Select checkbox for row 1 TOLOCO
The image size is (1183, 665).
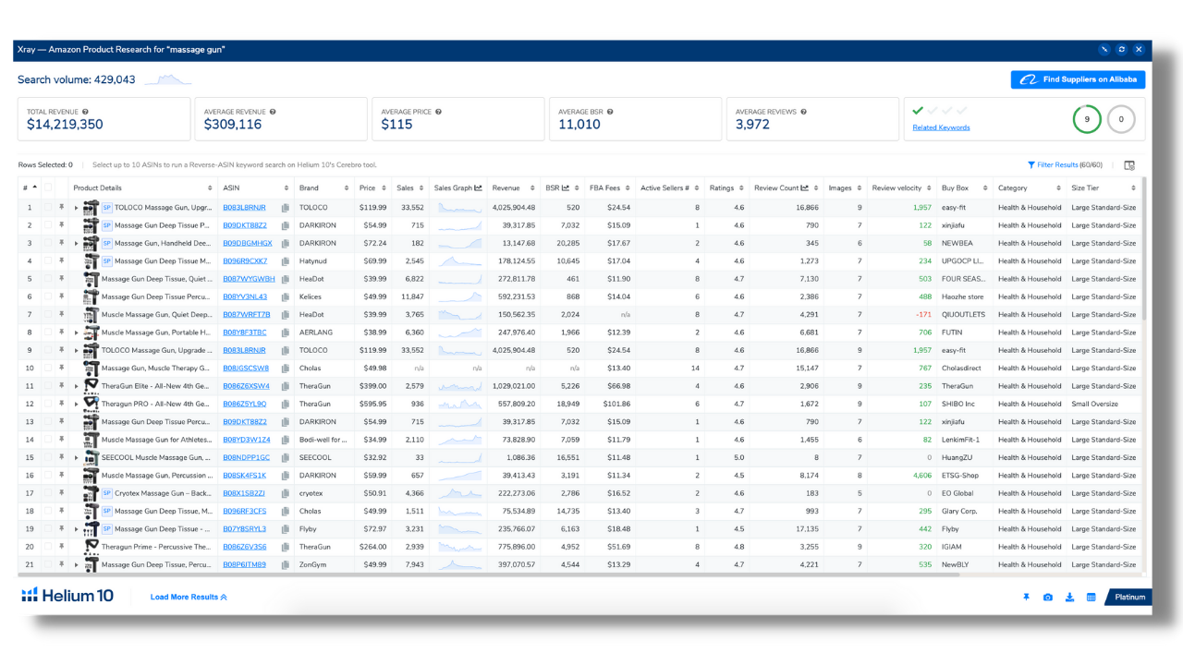click(48, 208)
